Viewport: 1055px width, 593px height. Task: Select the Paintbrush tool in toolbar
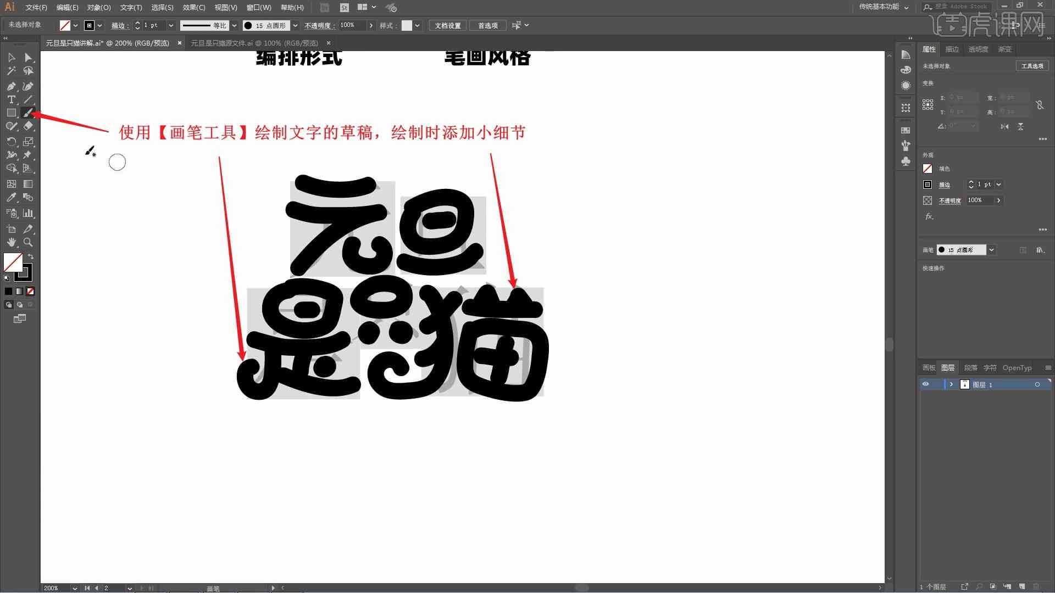point(29,113)
